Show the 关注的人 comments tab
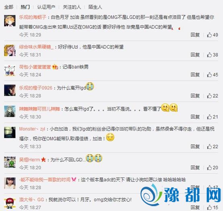This screenshot has height=211, width=223. (72, 7)
